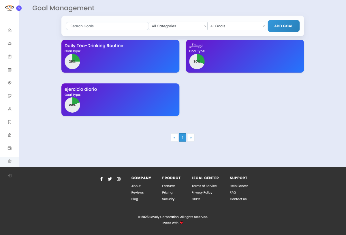Open the Home icon in sidebar
Image resolution: width=346 pixels, height=235 pixels.
point(10,31)
